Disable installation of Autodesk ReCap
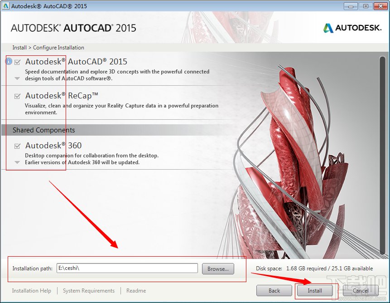 [17, 96]
